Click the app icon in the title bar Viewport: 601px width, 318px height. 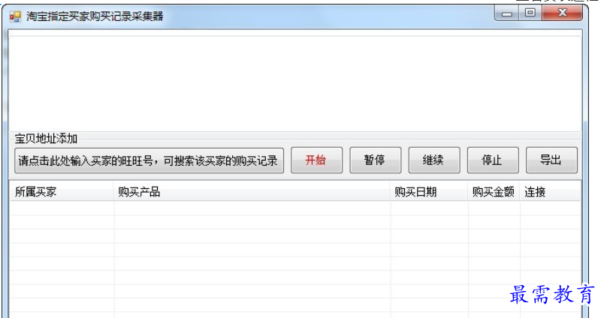point(15,16)
